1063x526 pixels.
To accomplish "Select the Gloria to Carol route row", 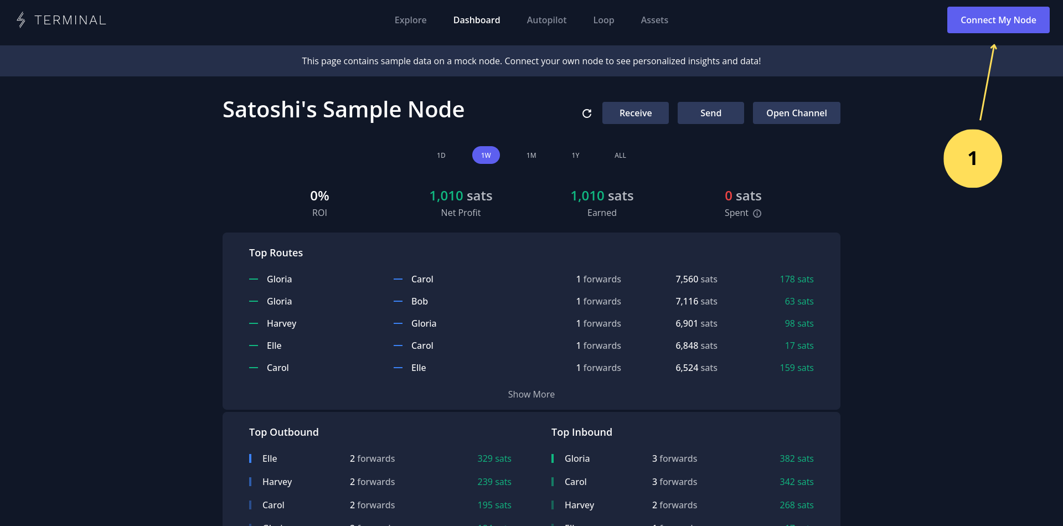I will 530,279.
